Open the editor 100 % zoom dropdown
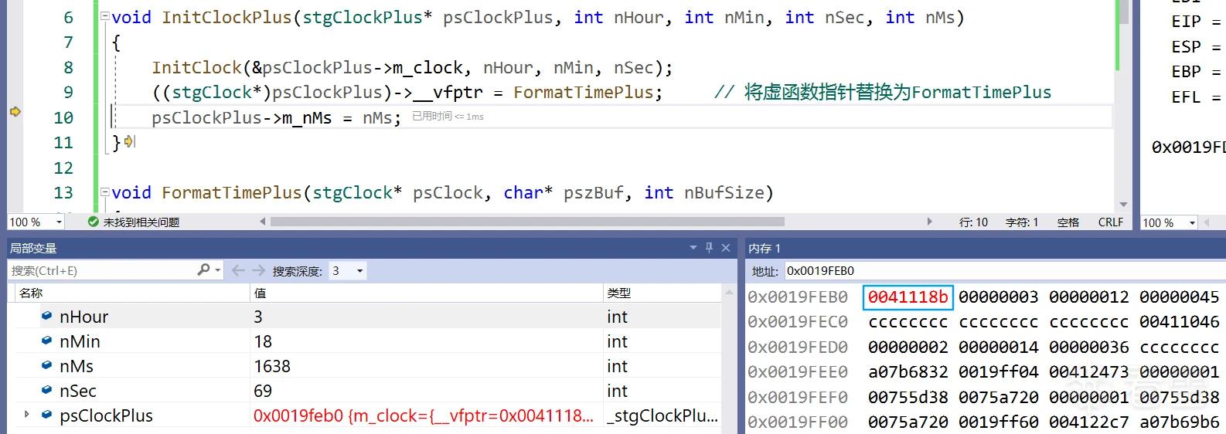This screenshot has height=434, width=1226. click(59, 222)
